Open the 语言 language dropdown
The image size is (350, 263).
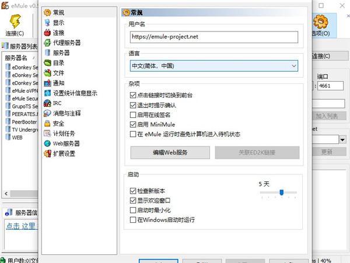coord(214,66)
